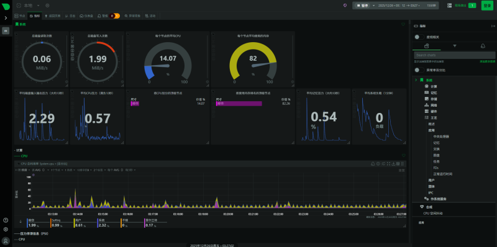Image resolution: width=497 pixels, height=247 pixels.
Task: Click the green Netdata logo
Action: (6, 6)
